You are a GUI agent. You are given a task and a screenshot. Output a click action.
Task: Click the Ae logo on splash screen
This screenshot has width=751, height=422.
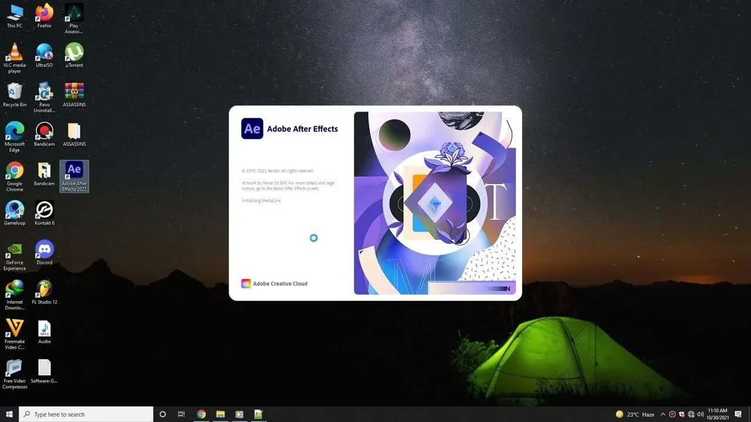coord(252,128)
